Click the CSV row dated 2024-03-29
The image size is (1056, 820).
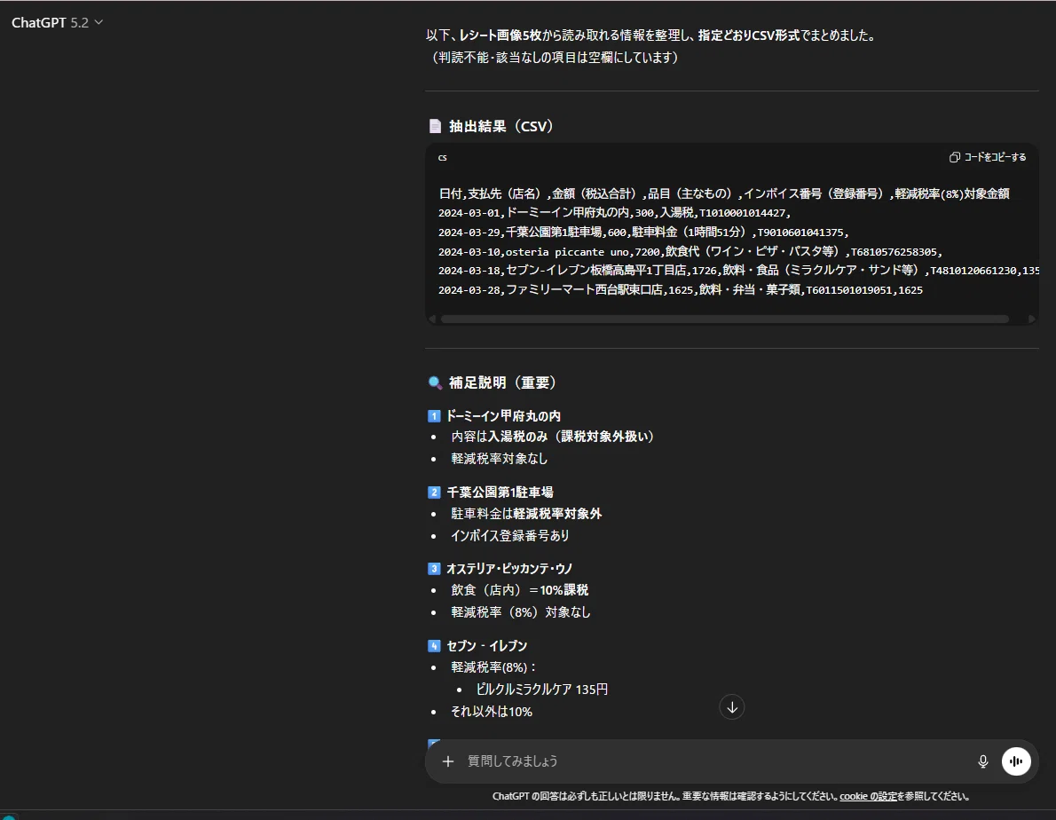pos(643,233)
